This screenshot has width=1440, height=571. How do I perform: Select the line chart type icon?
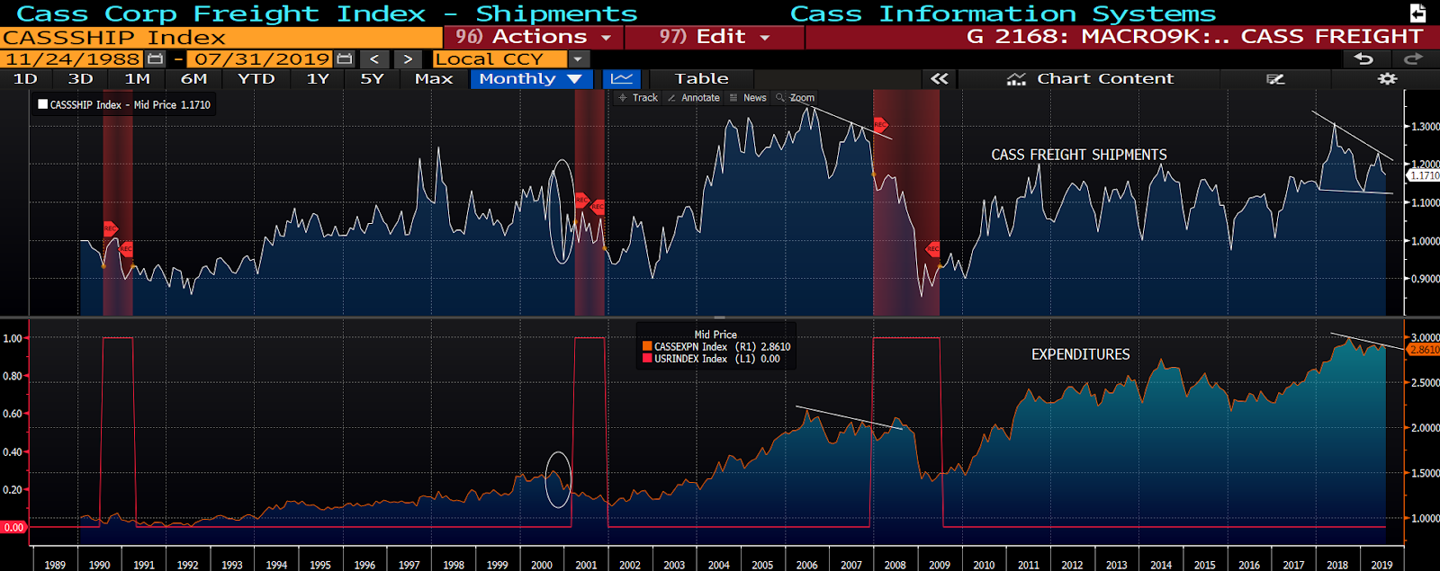pos(621,79)
